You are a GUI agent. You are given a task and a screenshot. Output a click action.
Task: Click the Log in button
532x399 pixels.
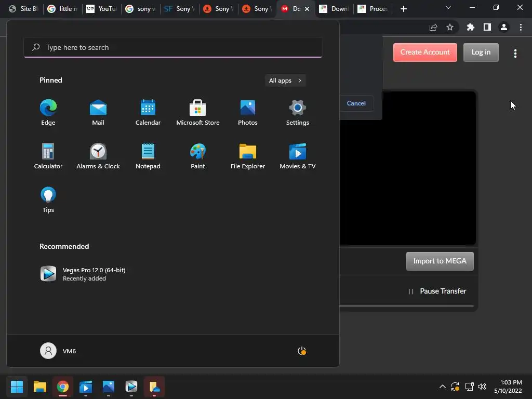[481, 52]
